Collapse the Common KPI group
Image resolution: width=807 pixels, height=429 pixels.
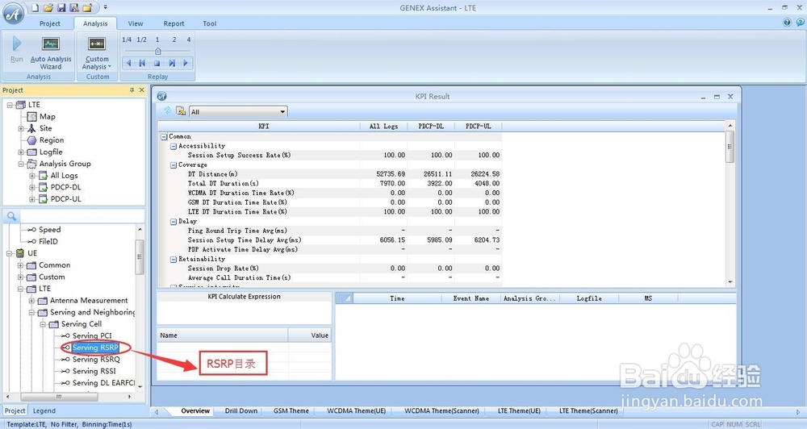tap(164, 137)
